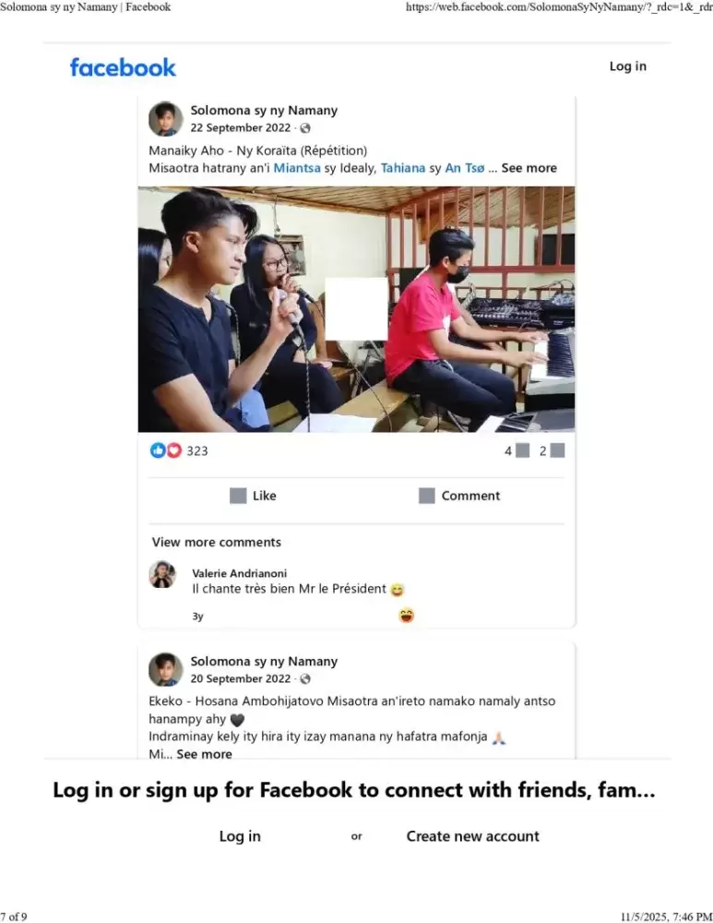Click the comments count icon showing 4
713x923 pixels.
[x=522, y=451]
